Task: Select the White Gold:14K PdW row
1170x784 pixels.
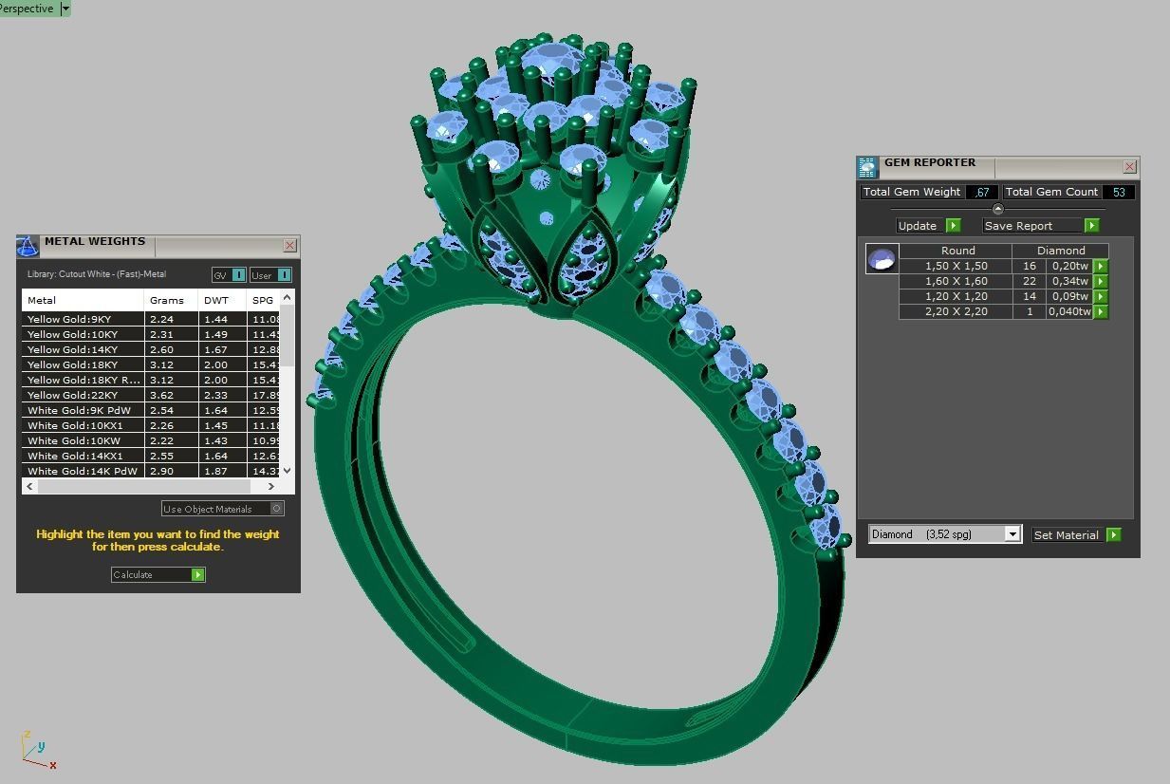Action: point(152,471)
